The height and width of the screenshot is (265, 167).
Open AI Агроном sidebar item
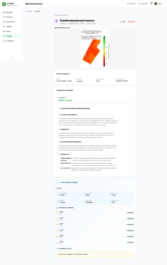click(10, 41)
